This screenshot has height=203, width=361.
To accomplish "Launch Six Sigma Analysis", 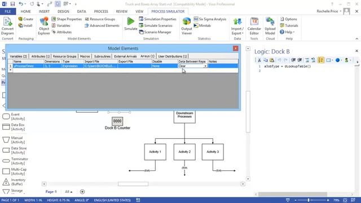I will (210, 19).
